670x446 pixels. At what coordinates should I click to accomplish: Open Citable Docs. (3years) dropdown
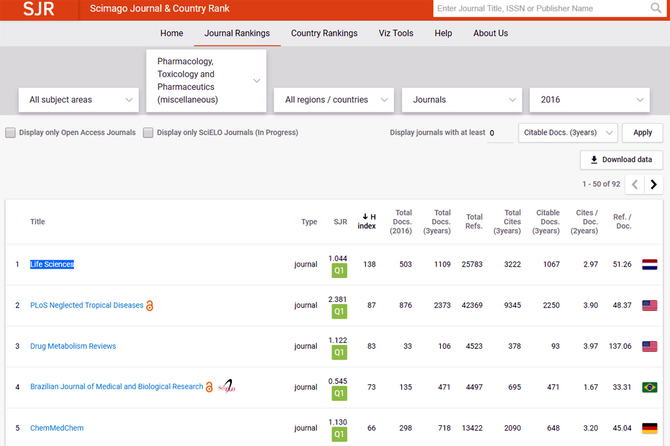pos(568,133)
